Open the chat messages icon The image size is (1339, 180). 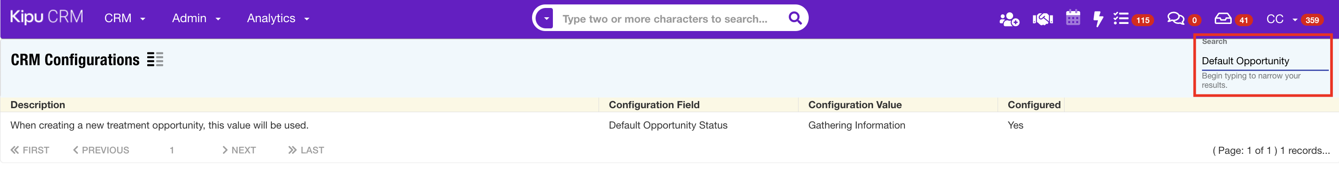[1175, 19]
